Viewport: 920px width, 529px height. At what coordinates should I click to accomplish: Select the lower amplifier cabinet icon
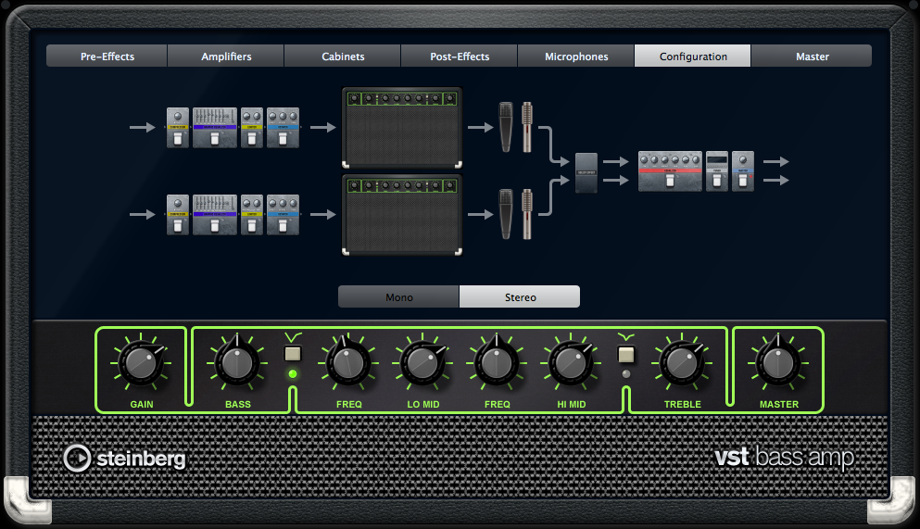[402, 215]
